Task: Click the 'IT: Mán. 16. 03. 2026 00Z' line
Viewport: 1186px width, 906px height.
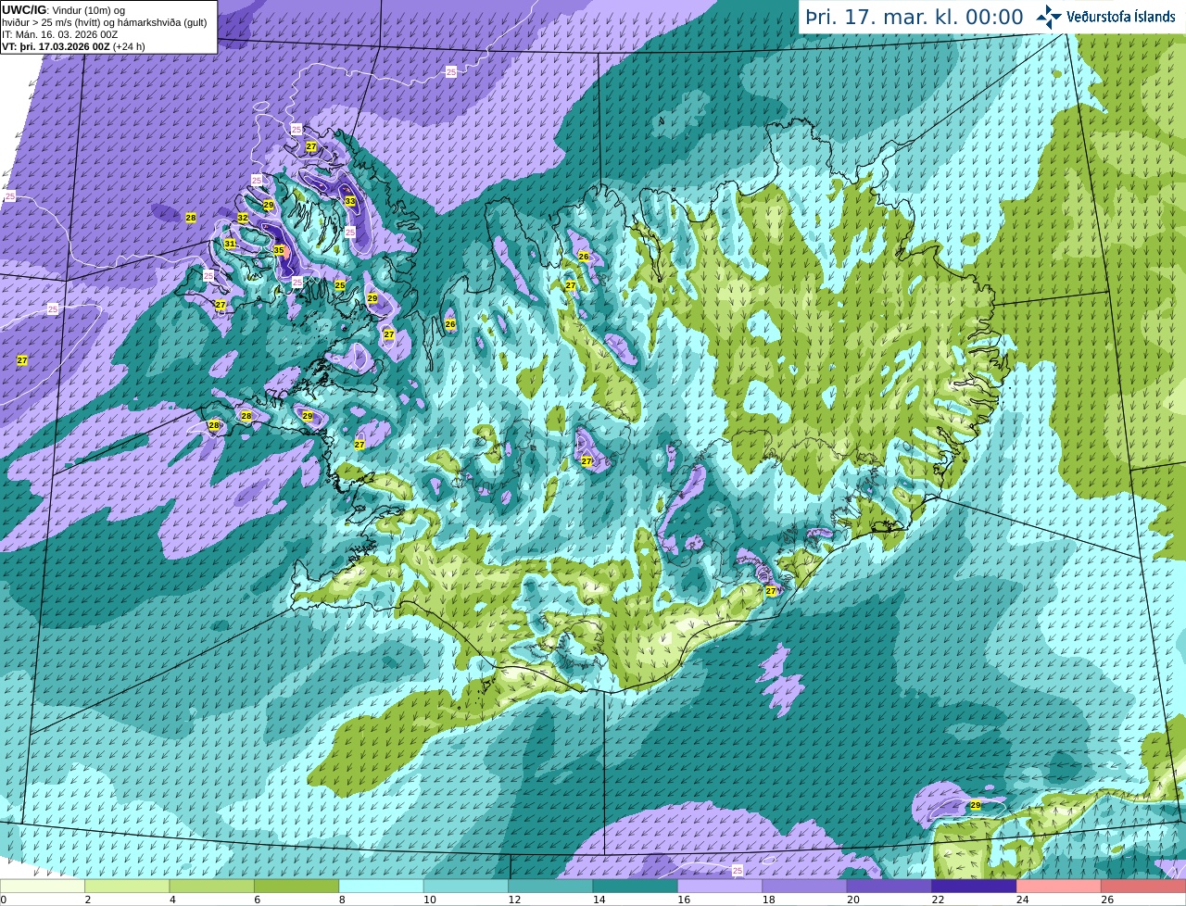Action: pyautogui.click(x=60, y=34)
